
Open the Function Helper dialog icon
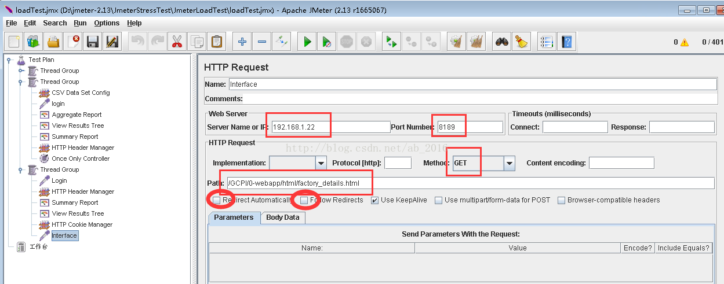(x=547, y=42)
